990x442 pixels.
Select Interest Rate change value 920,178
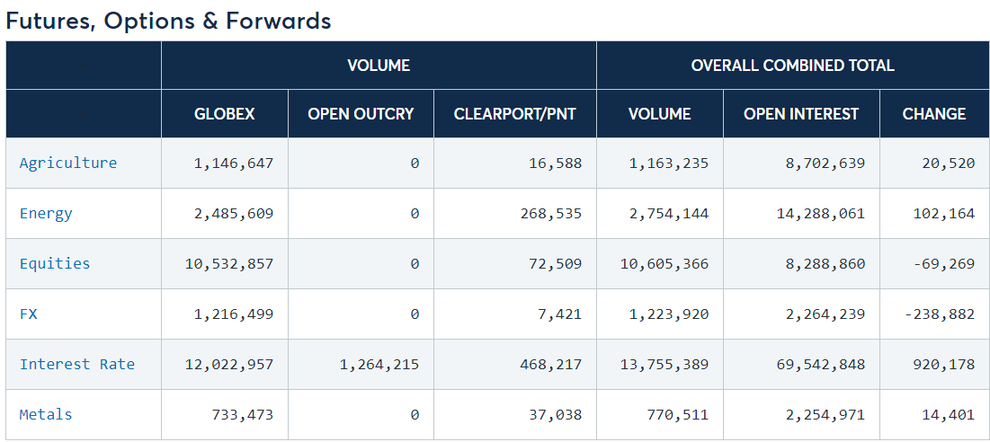(944, 365)
